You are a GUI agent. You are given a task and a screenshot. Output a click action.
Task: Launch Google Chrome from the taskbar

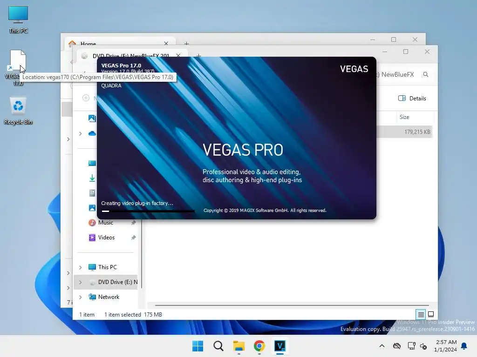(259, 346)
